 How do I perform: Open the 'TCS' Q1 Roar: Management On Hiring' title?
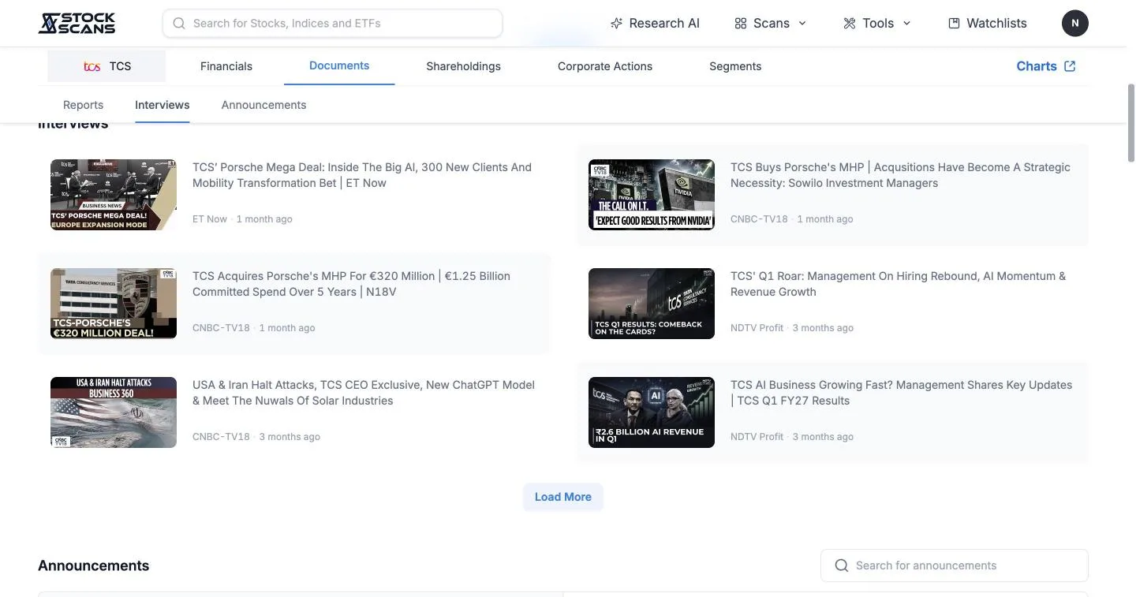pyautogui.click(x=898, y=284)
